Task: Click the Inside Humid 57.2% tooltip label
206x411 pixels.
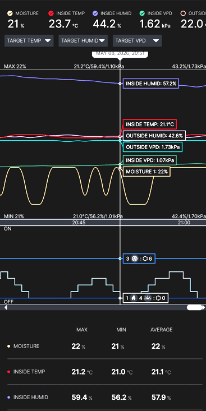Action: (151, 84)
